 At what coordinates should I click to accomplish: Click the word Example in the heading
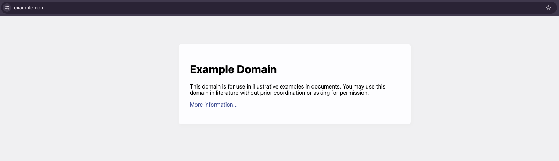tap(212, 69)
